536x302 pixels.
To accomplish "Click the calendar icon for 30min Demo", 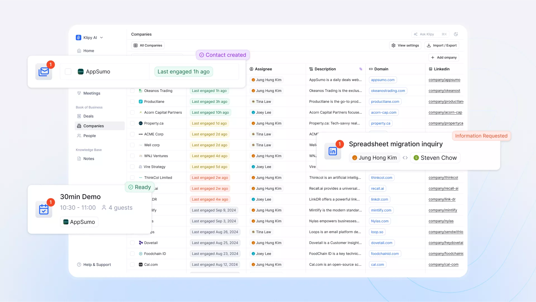I will tap(44, 209).
